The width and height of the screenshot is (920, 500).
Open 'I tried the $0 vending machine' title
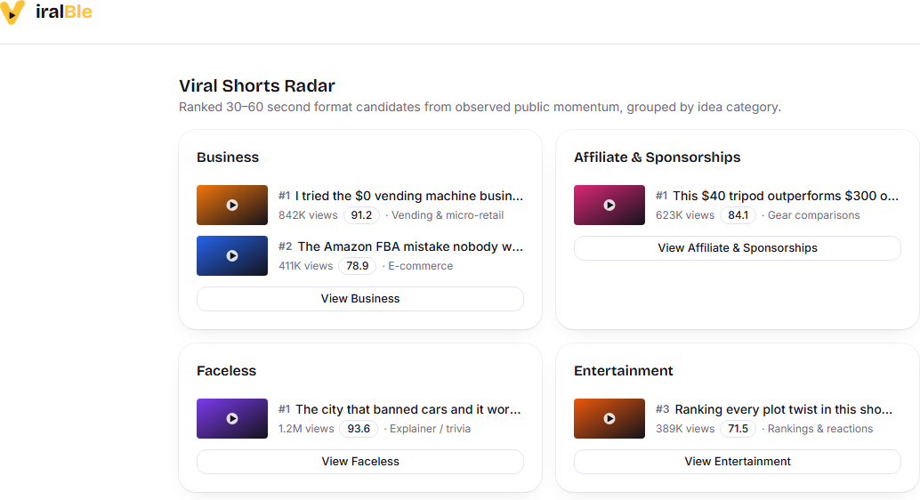click(x=409, y=196)
